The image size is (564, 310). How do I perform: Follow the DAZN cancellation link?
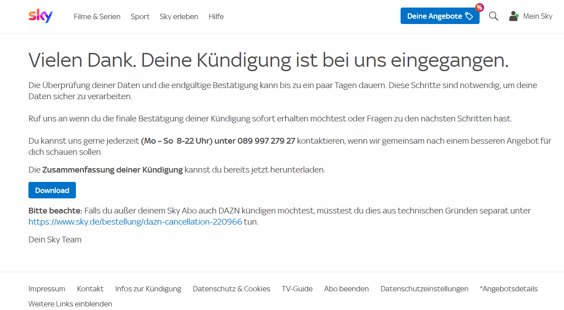(135, 221)
